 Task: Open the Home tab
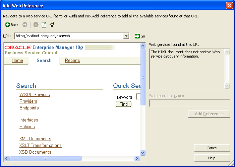(17, 61)
